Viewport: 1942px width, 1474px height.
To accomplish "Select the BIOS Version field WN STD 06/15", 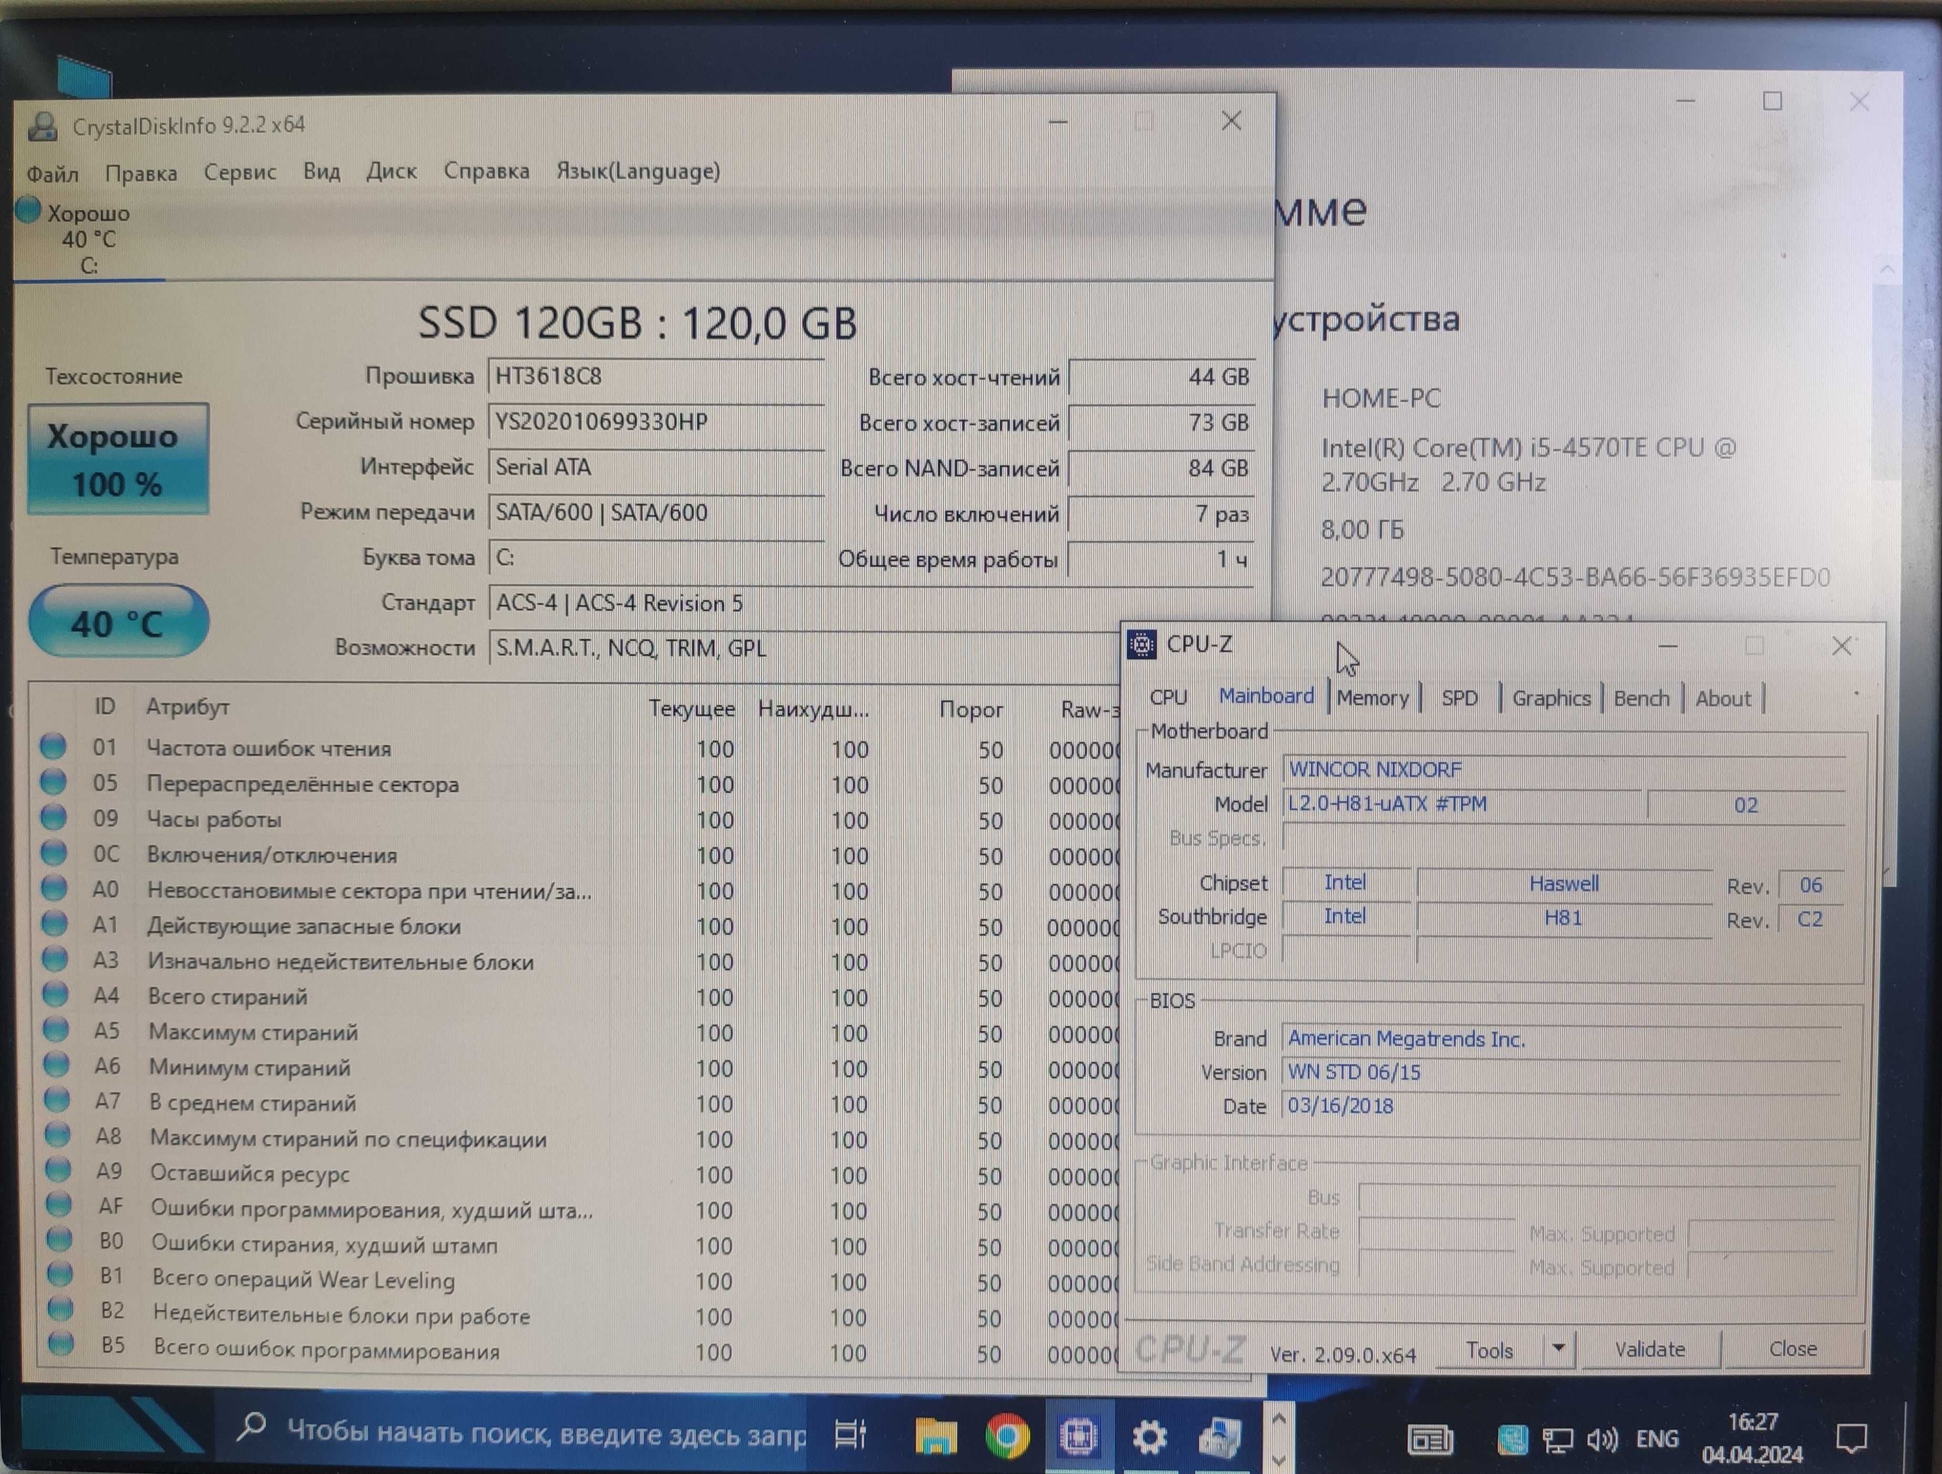I will [1562, 1072].
